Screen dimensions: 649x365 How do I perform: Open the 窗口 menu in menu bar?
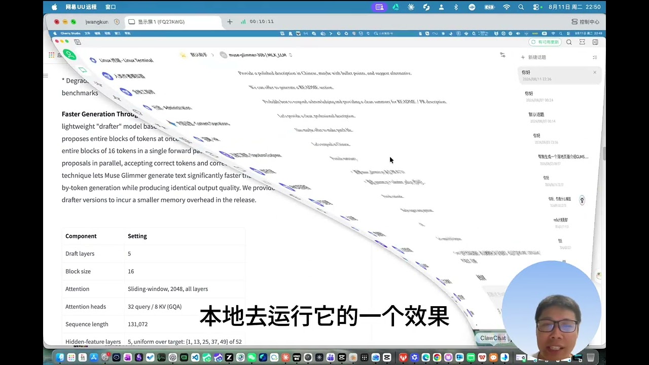pos(111,7)
